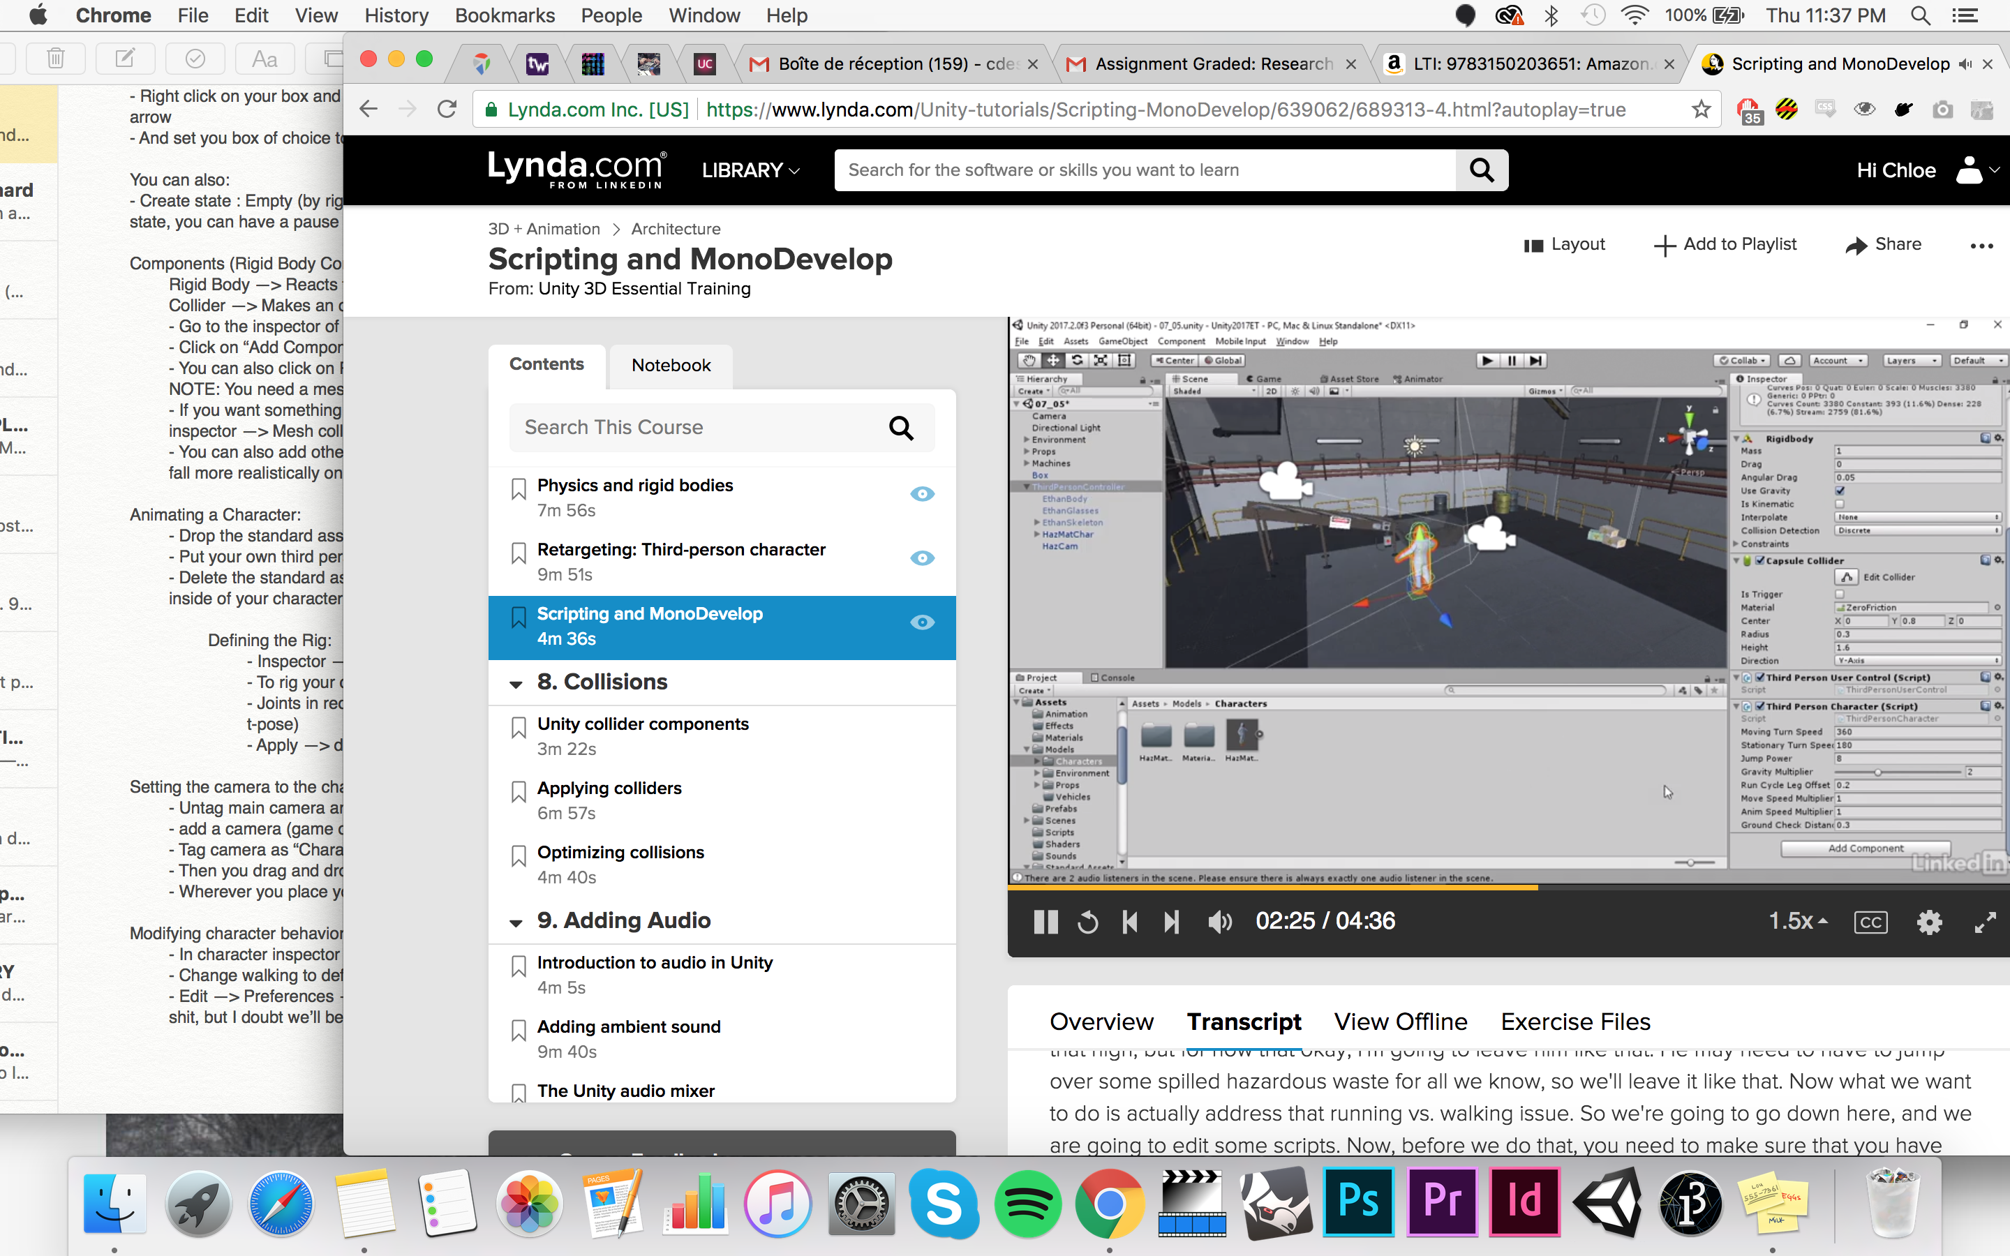Bookmark Physics and rigid bodies video

pyautogui.click(x=519, y=489)
